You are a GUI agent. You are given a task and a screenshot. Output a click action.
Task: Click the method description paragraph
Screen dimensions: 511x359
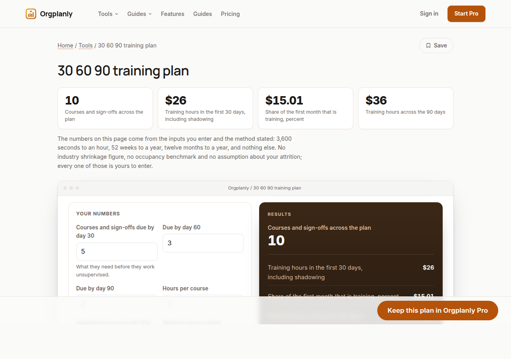click(180, 152)
